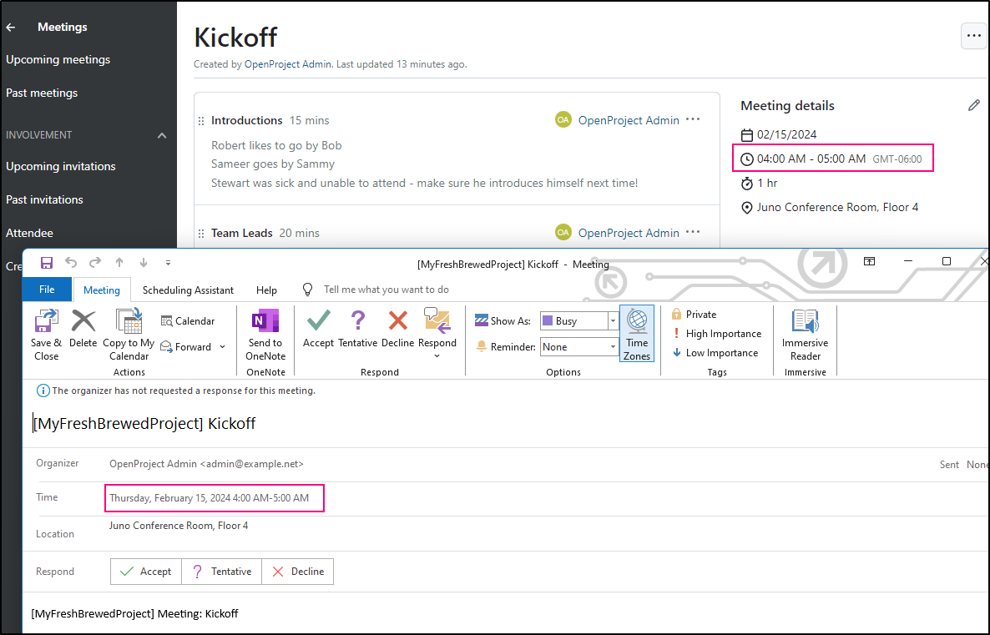This screenshot has height=635, width=990.
Task: Click the Save icon in Outlook quick access
Action: pos(46,263)
